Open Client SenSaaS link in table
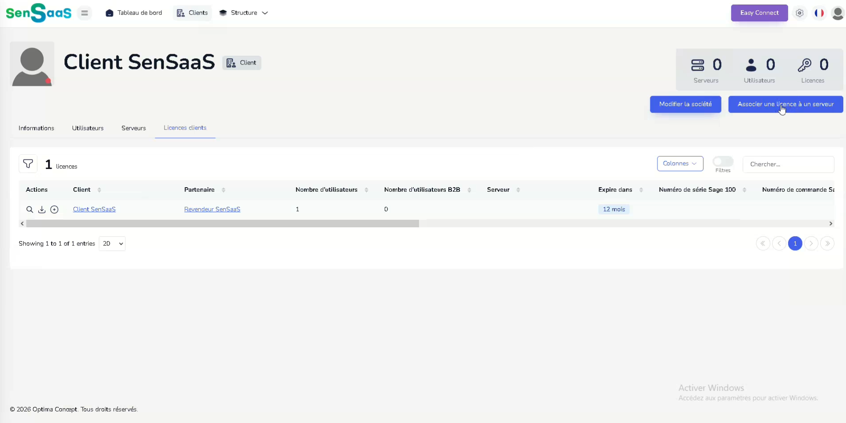The image size is (846, 423). pyautogui.click(x=94, y=209)
